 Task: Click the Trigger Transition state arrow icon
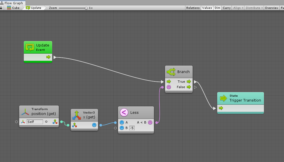[223, 98]
